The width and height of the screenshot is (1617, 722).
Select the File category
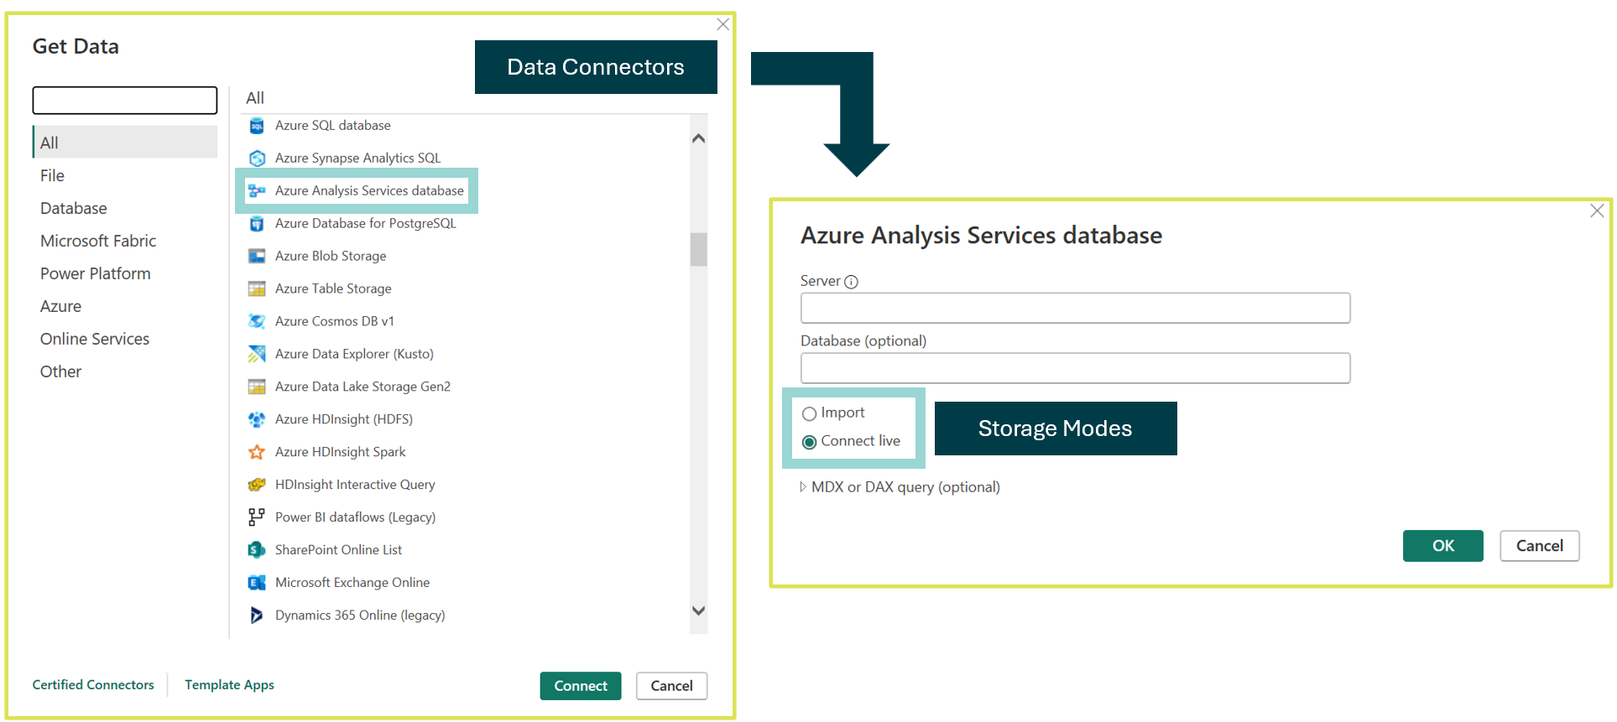pos(125,175)
